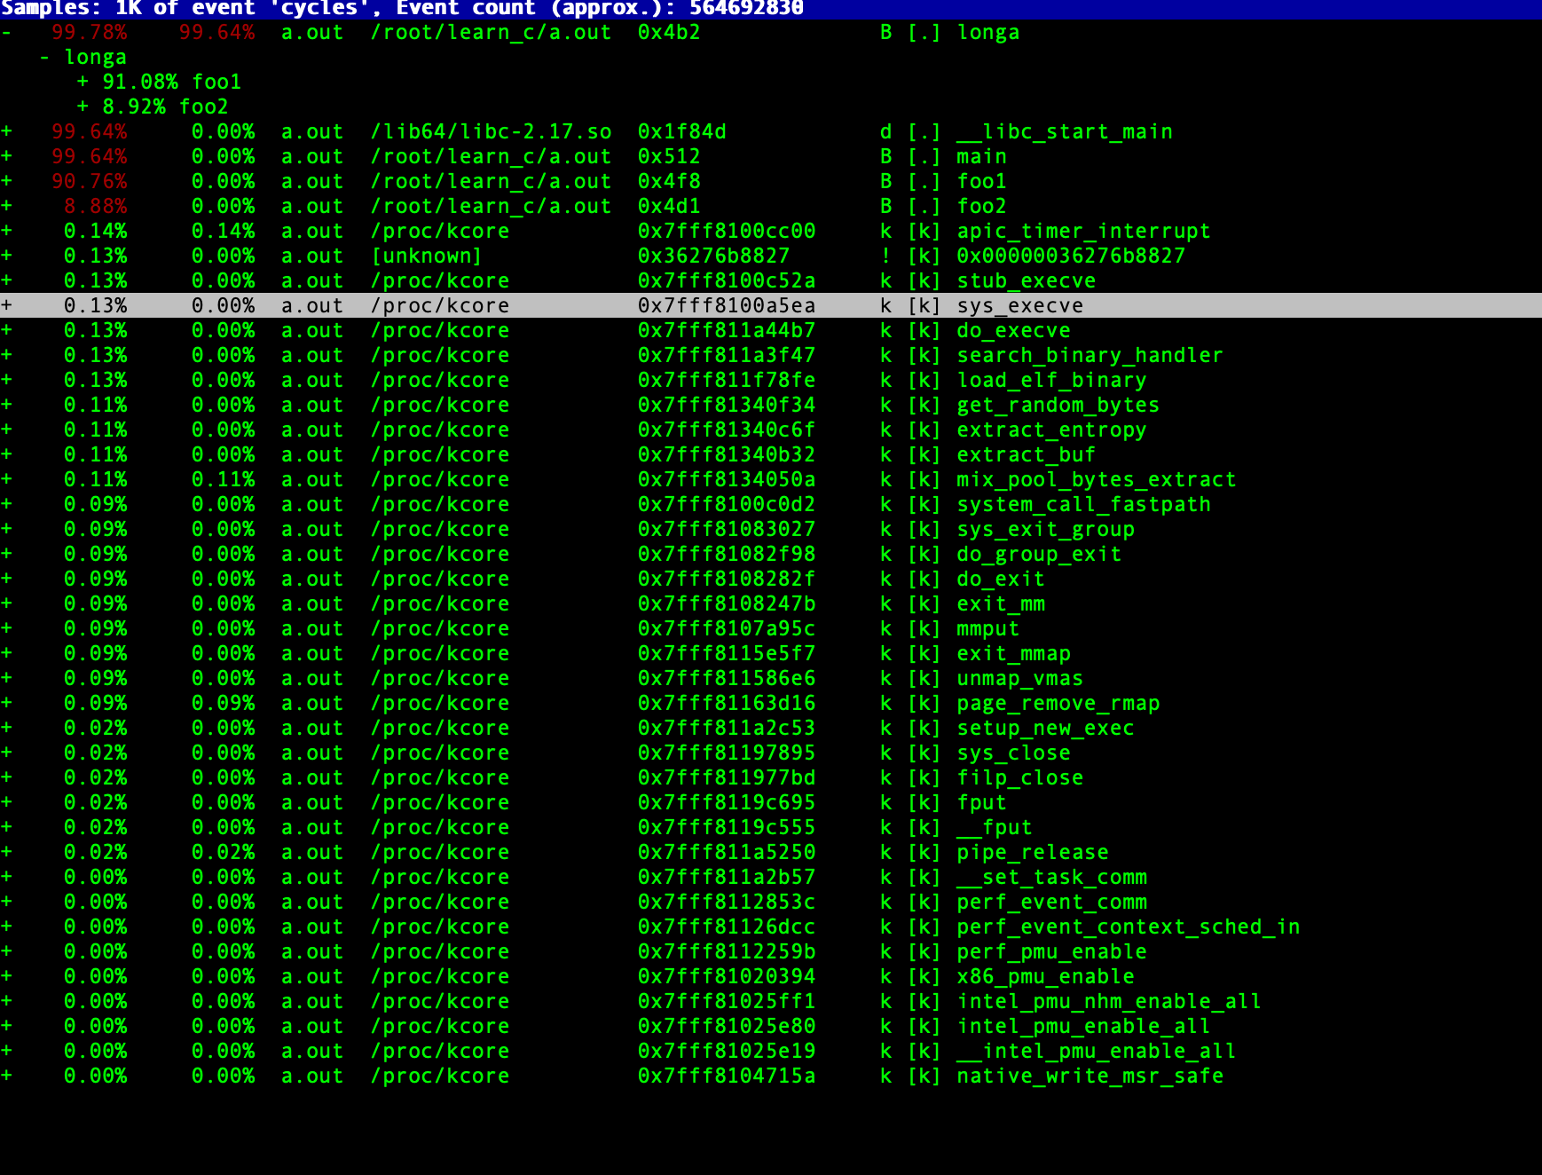This screenshot has height=1175, width=1542.
Task: Expand the load_elf_binary row
Action: 7,380
